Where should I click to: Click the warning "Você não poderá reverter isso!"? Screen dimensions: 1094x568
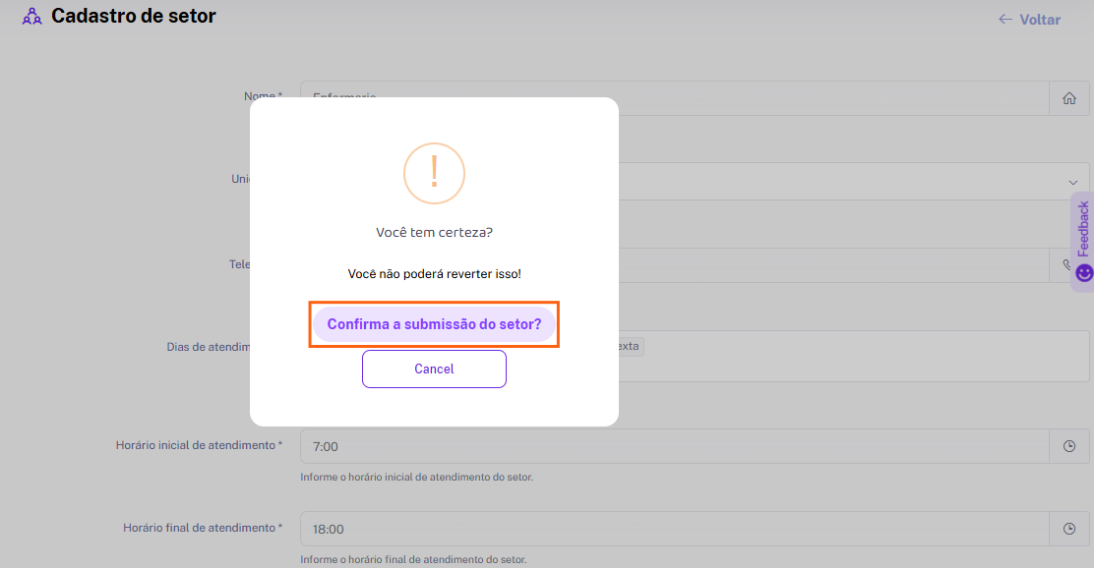coord(434,274)
